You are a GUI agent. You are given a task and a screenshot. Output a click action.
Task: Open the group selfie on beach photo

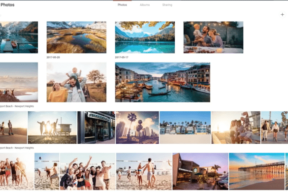pyautogui.click(x=88, y=171)
